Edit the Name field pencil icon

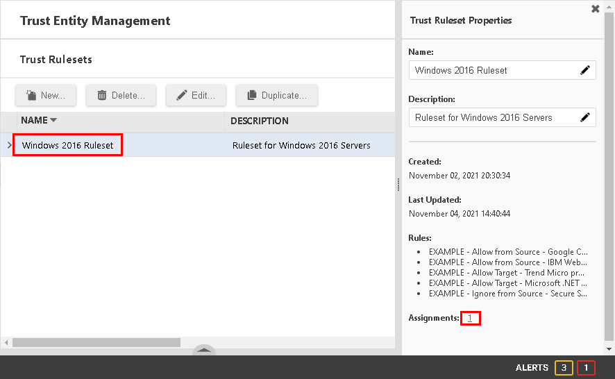(x=585, y=70)
